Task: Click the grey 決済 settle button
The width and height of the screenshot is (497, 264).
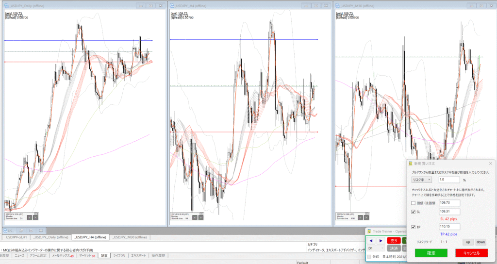Action: (x=394, y=248)
